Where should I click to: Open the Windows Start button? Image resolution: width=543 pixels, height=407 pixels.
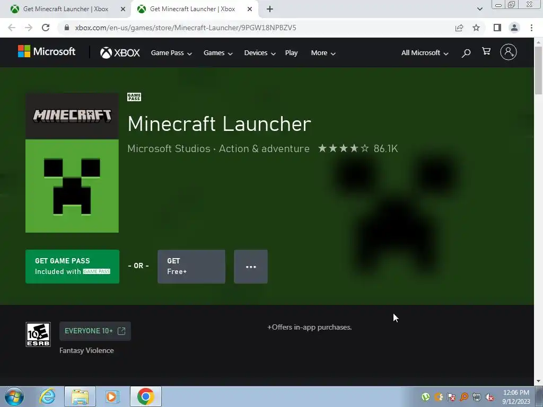14,396
